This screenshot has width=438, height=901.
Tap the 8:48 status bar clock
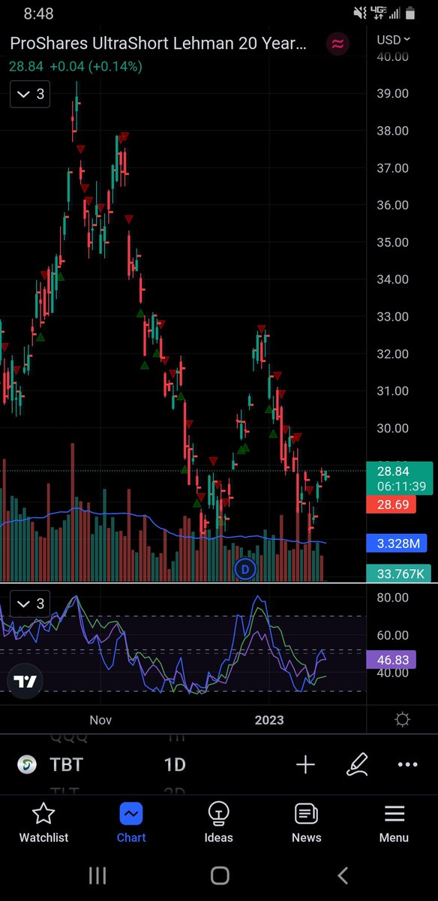pyautogui.click(x=37, y=14)
